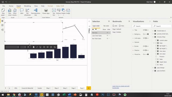This screenshot has width=172, height=97.
Task: Toggle underline in text toolbar
Action: 40,47
